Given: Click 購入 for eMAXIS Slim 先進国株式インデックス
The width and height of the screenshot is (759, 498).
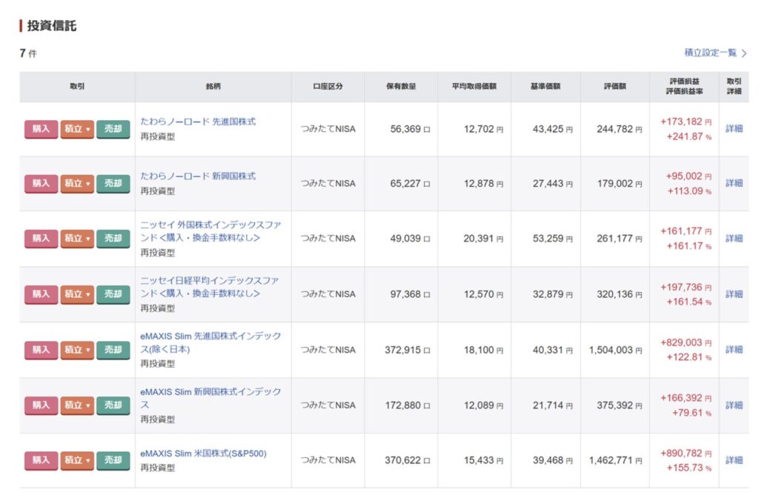Looking at the screenshot, I should coord(41,350).
